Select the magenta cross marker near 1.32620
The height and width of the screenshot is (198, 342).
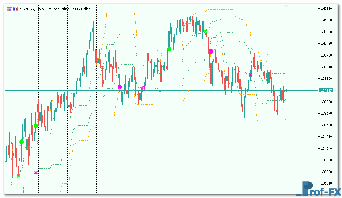pyautogui.click(x=36, y=173)
